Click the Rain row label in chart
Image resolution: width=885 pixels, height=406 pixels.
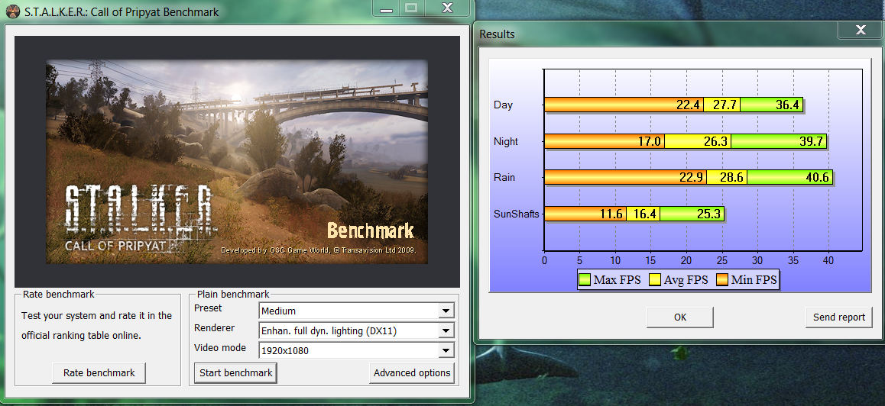click(x=504, y=178)
